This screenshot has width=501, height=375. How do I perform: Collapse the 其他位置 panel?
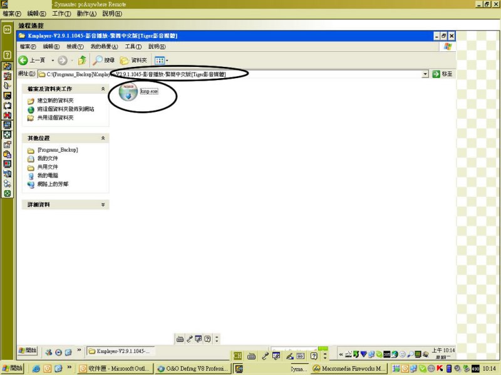click(103, 138)
